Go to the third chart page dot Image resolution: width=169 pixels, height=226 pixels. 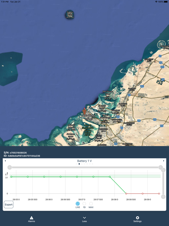(x=82, y=164)
